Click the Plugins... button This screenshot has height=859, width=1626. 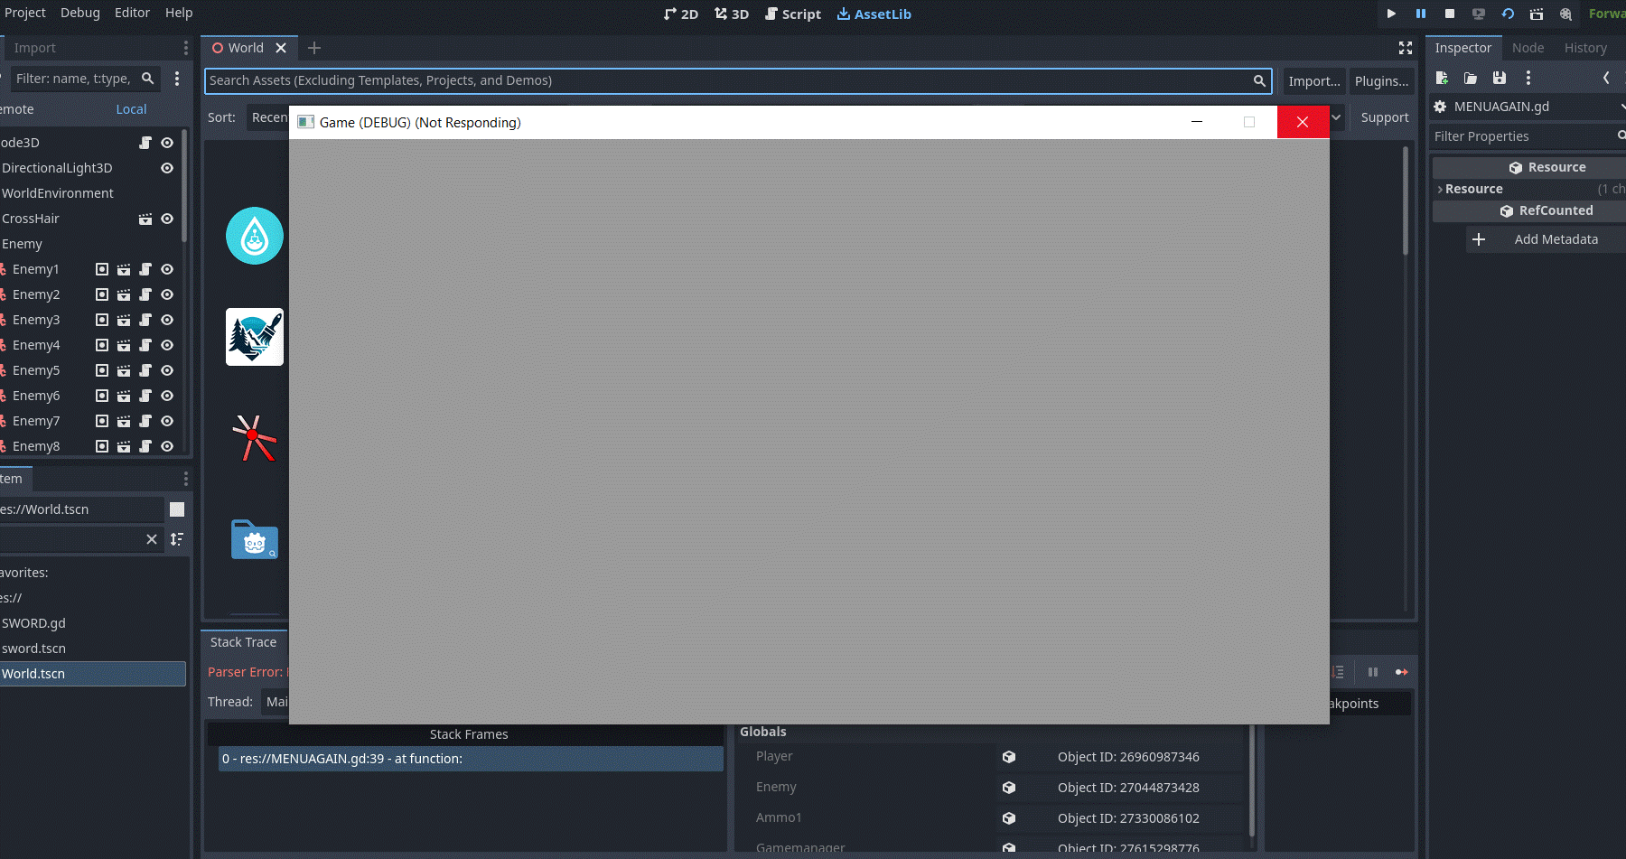click(1382, 81)
